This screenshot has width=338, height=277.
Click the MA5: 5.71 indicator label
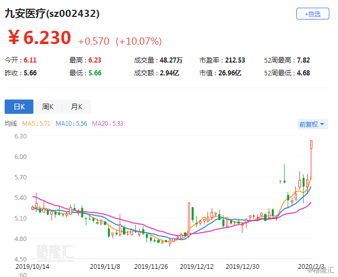36,124
